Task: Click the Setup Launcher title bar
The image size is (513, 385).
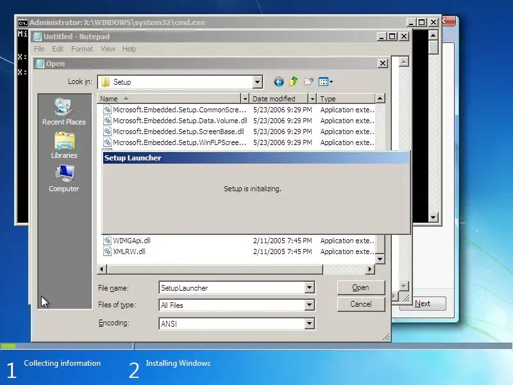Action: [256, 158]
